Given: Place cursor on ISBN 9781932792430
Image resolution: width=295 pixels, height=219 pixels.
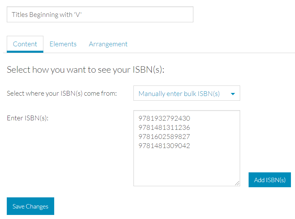Looking at the screenshot, I should [164, 118].
